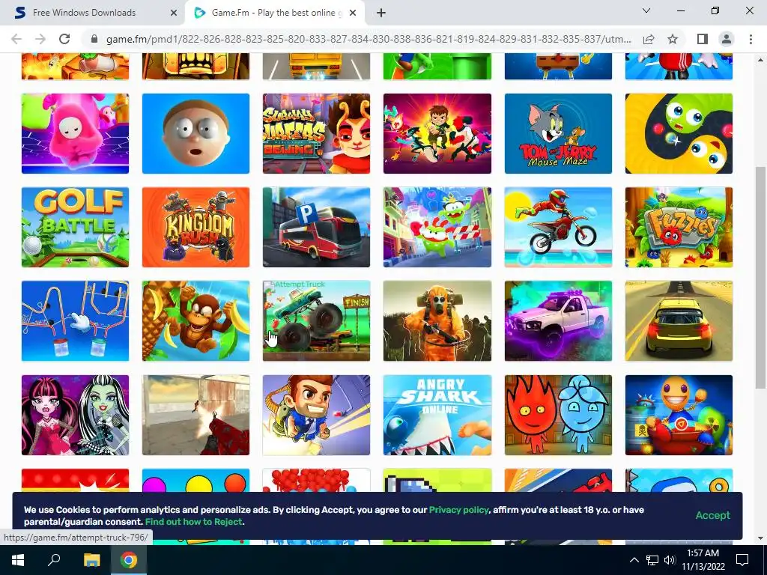Open File Explorer from the taskbar

(91, 560)
